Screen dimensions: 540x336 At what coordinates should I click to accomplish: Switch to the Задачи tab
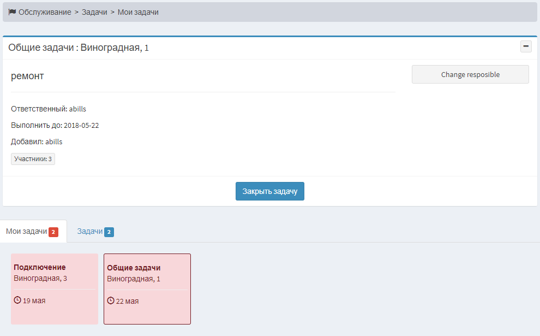[95, 231]
